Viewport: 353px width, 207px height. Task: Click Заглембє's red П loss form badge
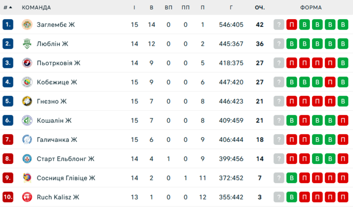(292, 25)
